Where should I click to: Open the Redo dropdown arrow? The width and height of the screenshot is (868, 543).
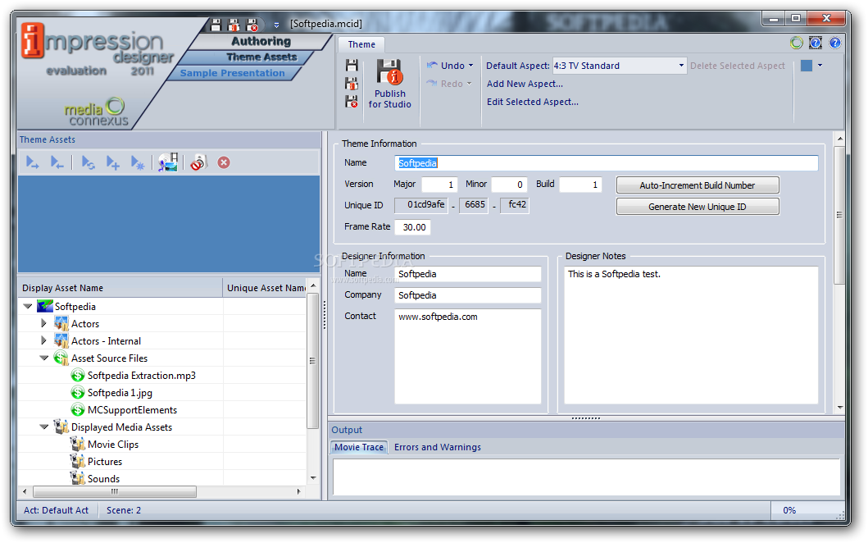point(470,84)
